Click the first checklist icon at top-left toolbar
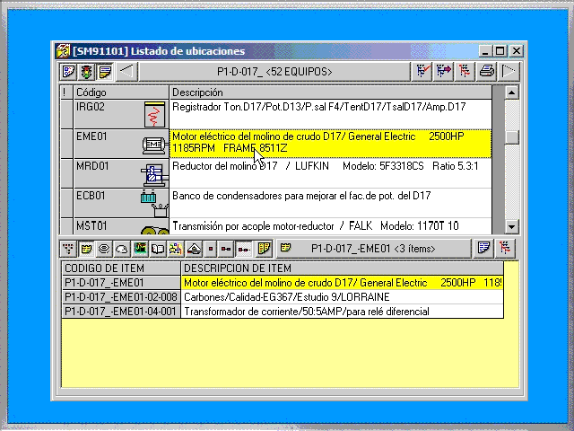This screenshot has height=431, width=574. click(x=68, y=72)
